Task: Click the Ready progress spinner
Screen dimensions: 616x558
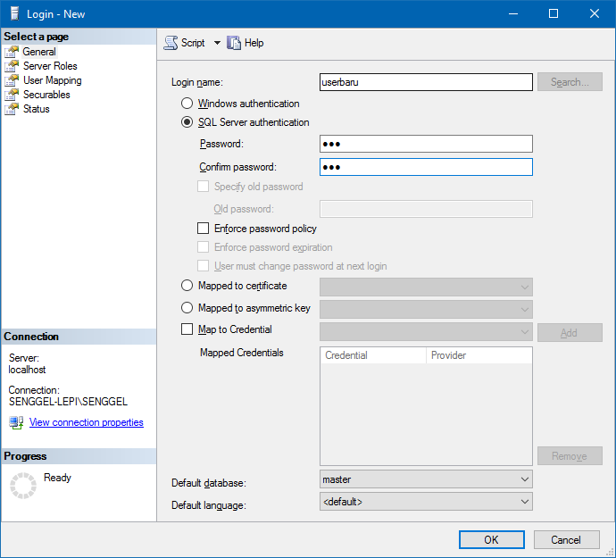Action: click(x=23, y=486)
